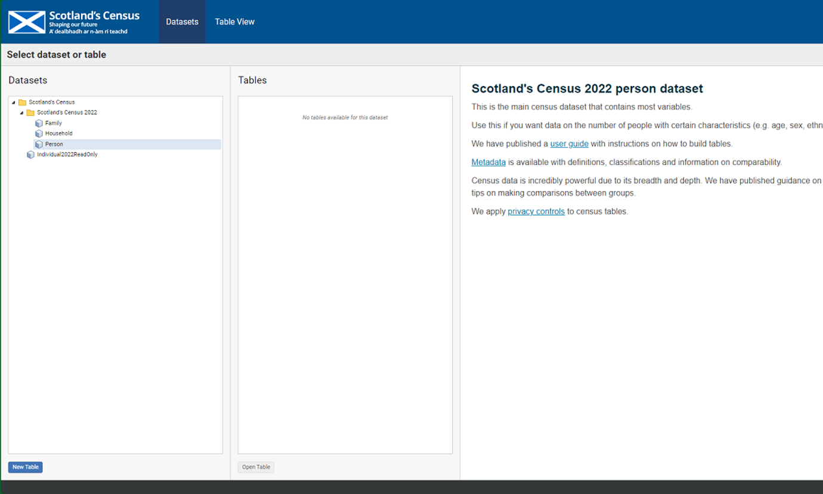Open the user guide link

click(x=569, y=144)
